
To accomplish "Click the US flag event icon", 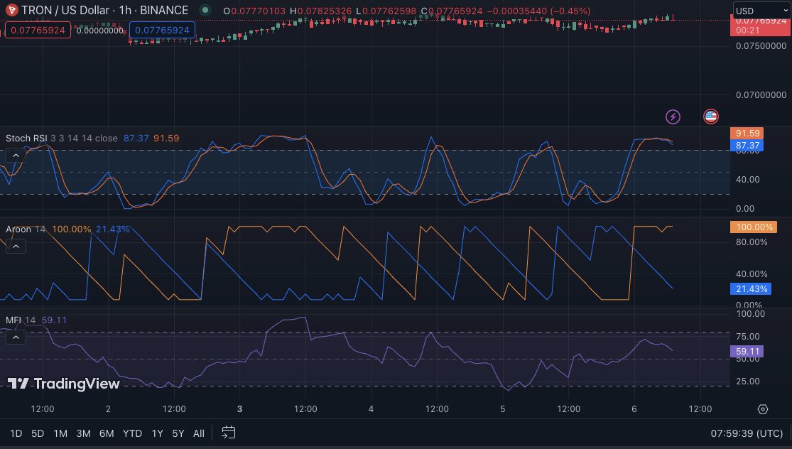I will click(x=710, y=117).
